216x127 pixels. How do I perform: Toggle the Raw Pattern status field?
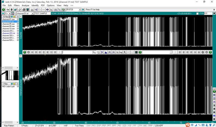9,126
